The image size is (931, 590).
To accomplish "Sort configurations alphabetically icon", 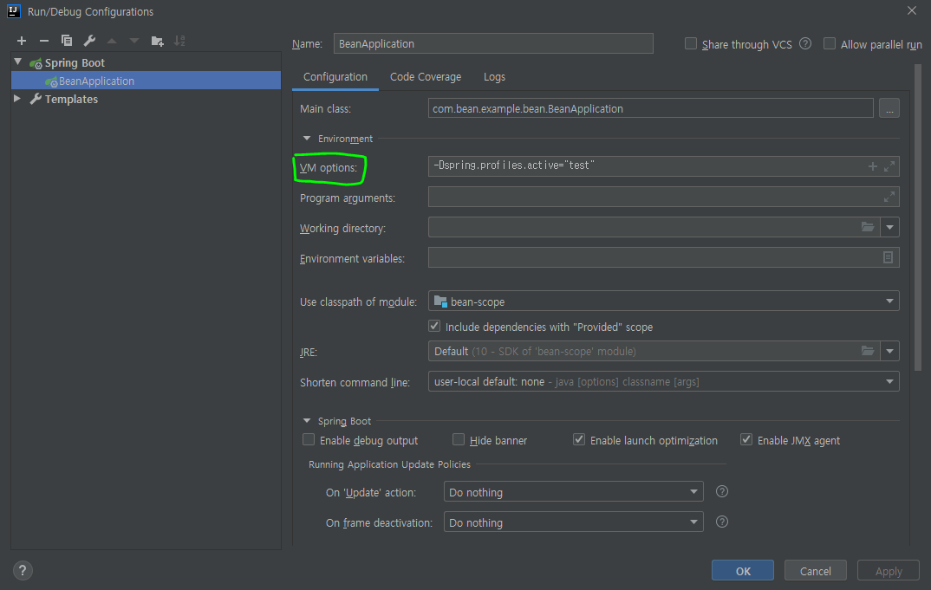I will [179, 41].
